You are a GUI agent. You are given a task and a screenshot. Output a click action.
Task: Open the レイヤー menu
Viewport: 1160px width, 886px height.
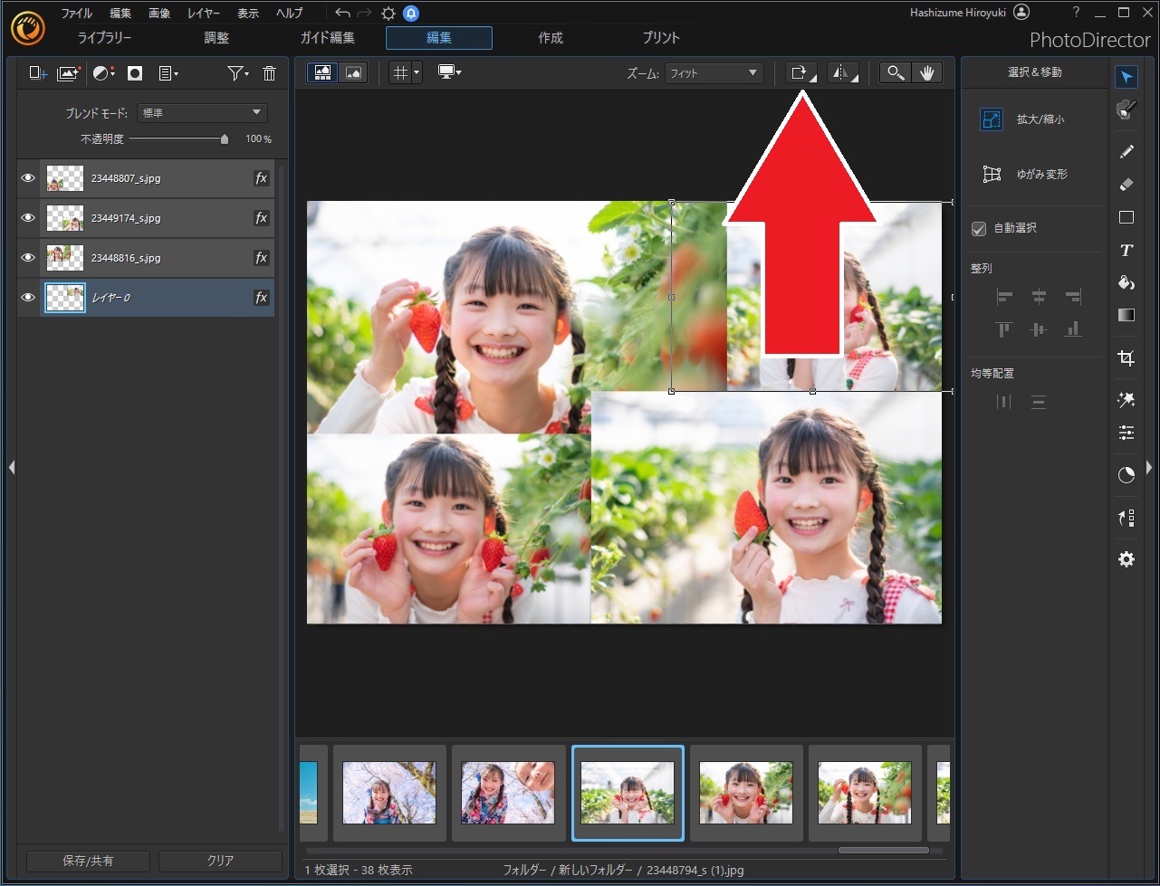pyautogui.click(x=203, y=14)
